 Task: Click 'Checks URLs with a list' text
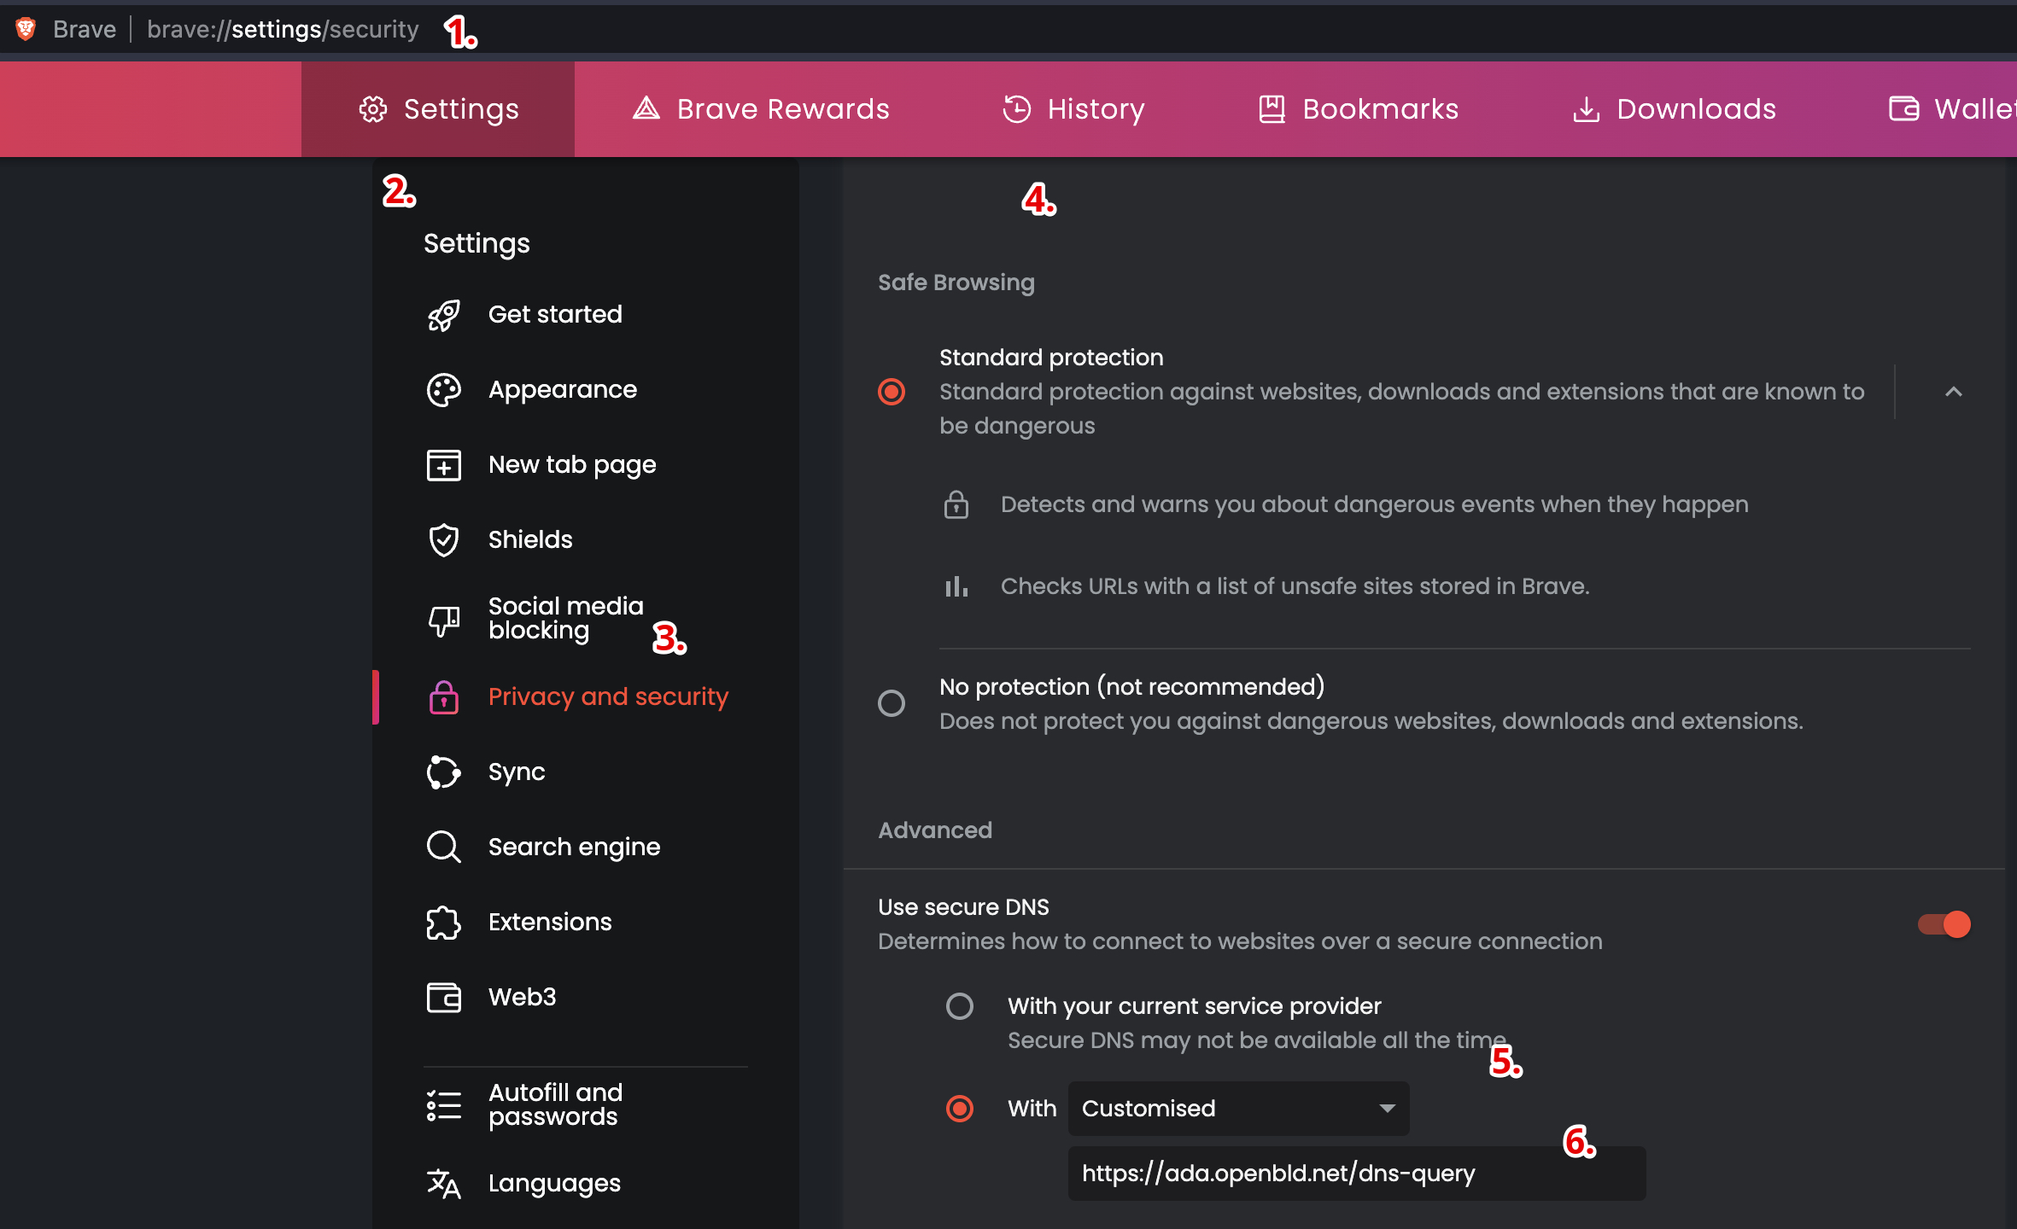pos(1295,586)
